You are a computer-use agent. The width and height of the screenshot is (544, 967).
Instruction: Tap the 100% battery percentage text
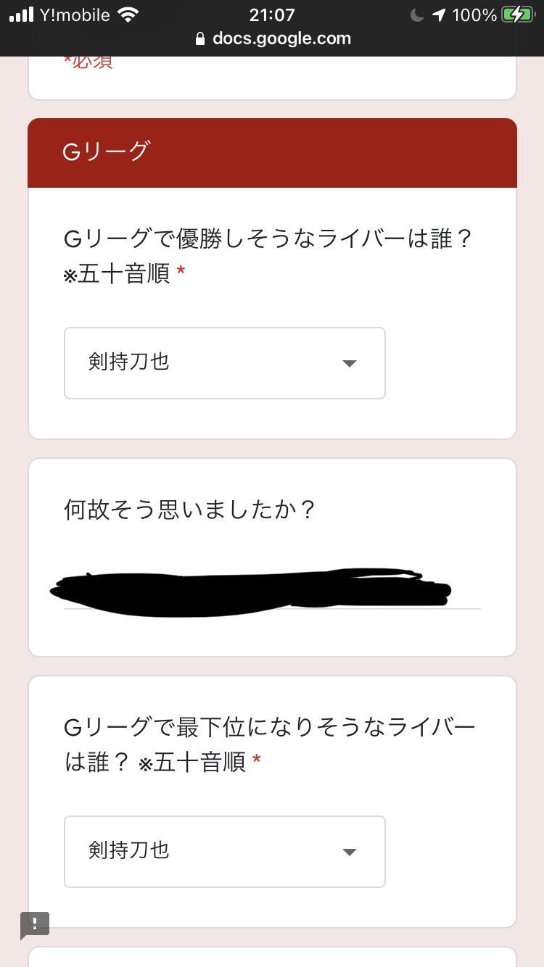click(x=474, y=15)
